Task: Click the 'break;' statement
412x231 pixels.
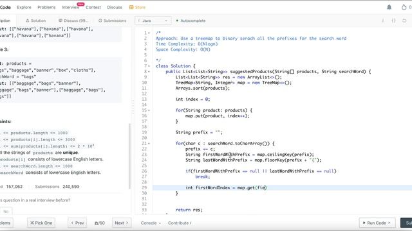Action: pos(203,177)
